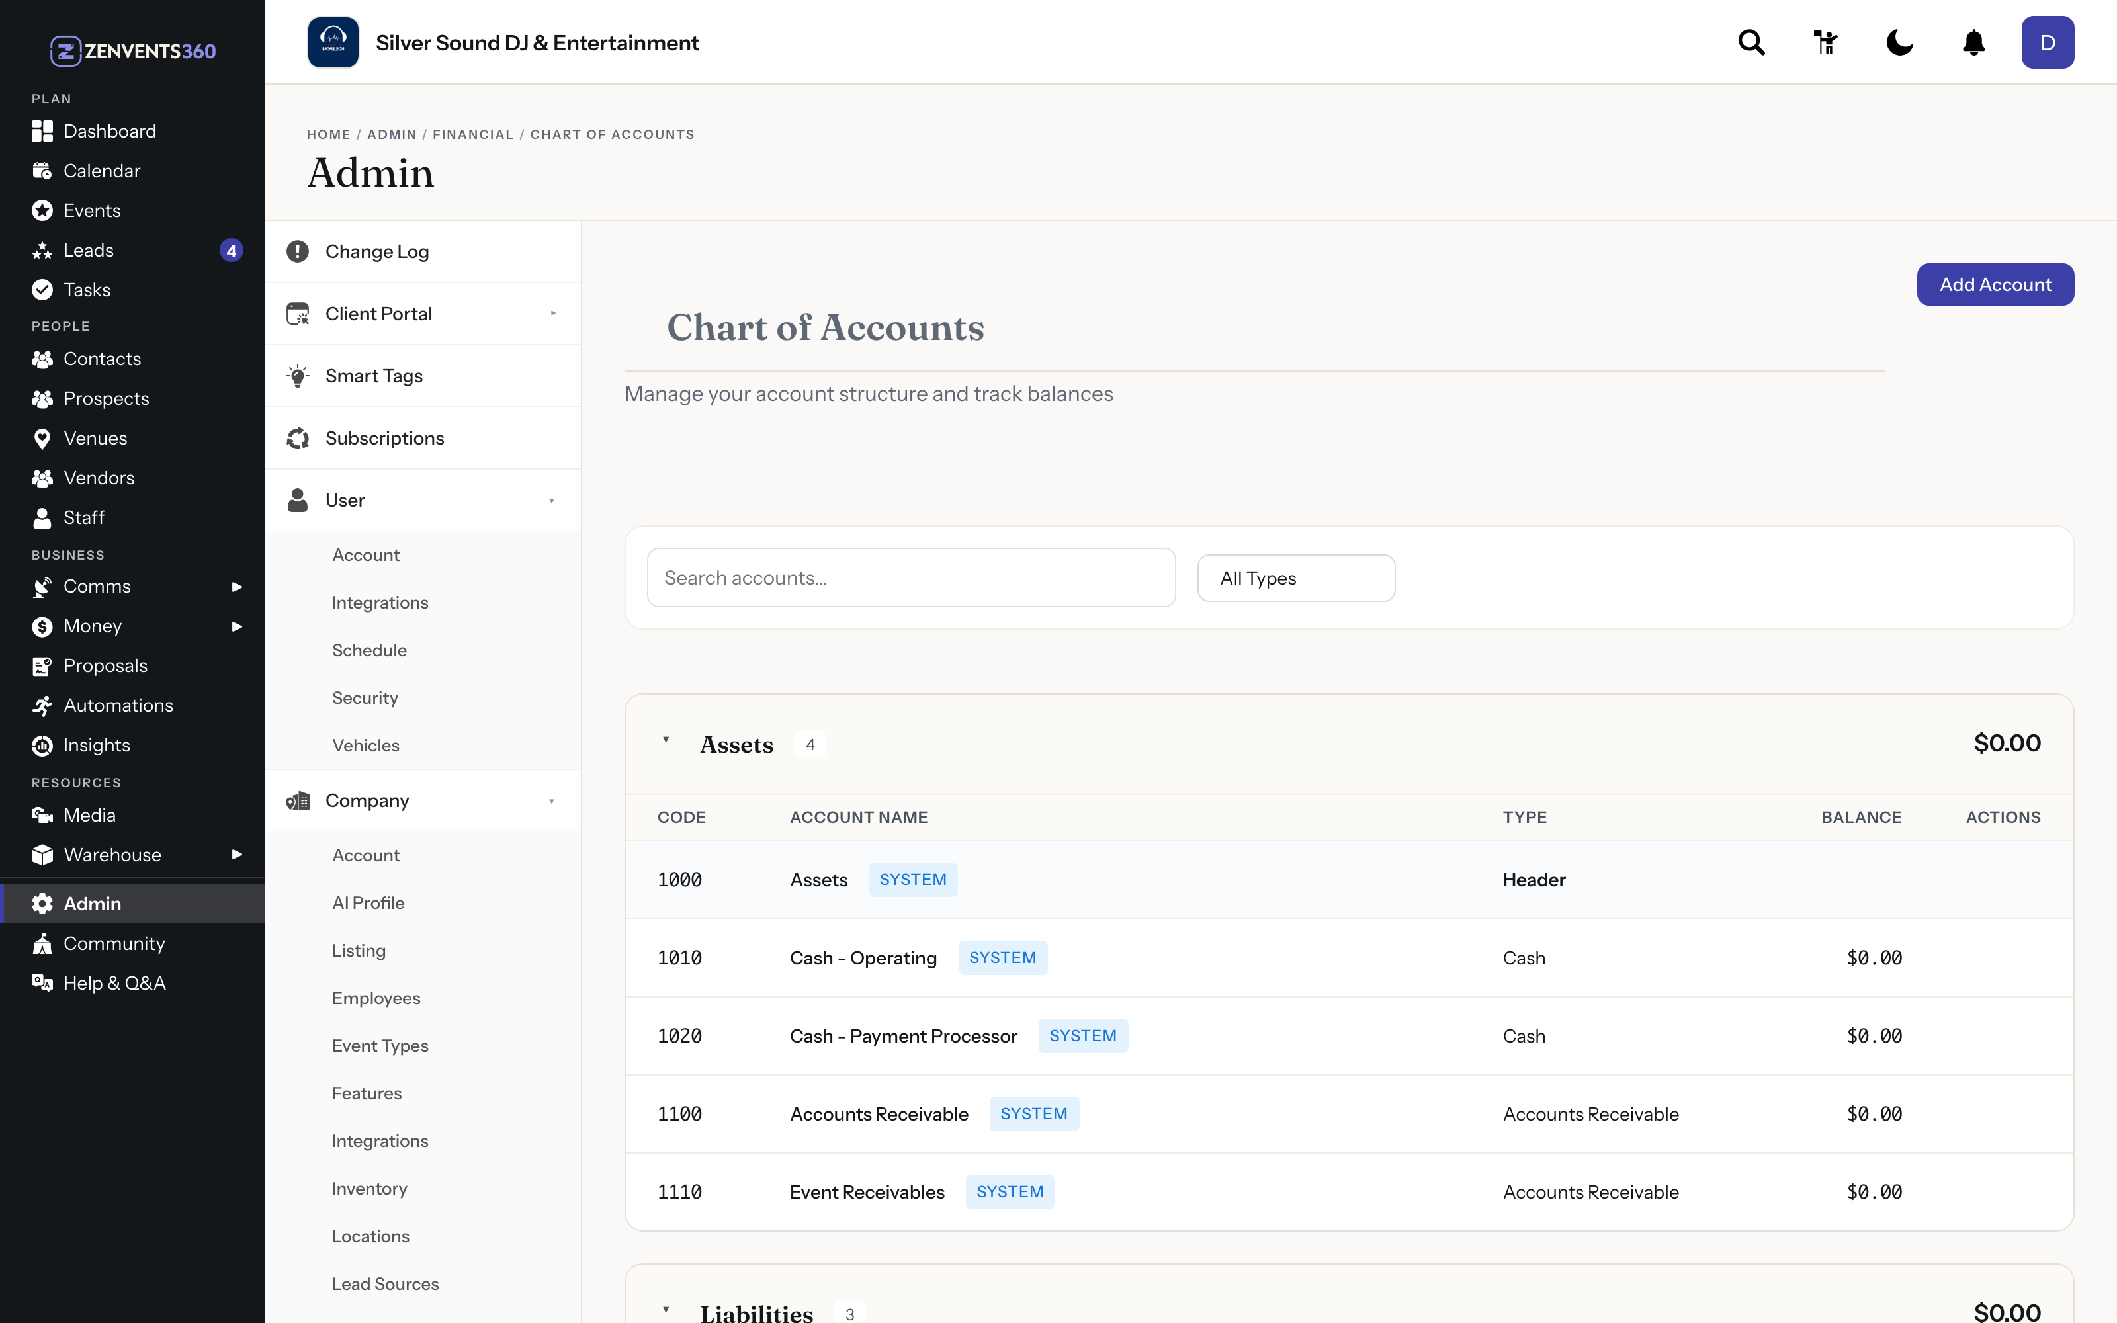Expand Client Portal admin section
Viewport: 2117px width, 1323px height.
423,314
